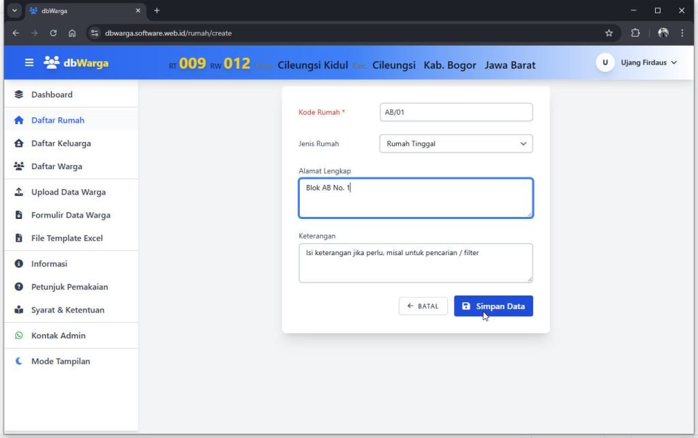The width and height of the screenshot is (698, 438).
Task: Click the Excel file icon for File Template Excel
Action: point(19,239)
